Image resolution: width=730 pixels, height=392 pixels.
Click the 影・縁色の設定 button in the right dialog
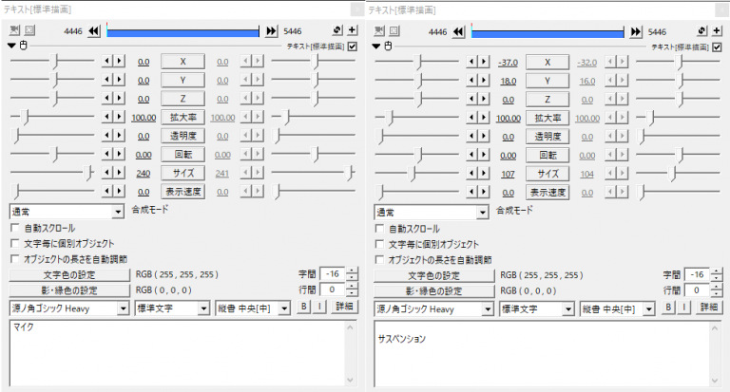pyautogui.click(x=434, y=290)
